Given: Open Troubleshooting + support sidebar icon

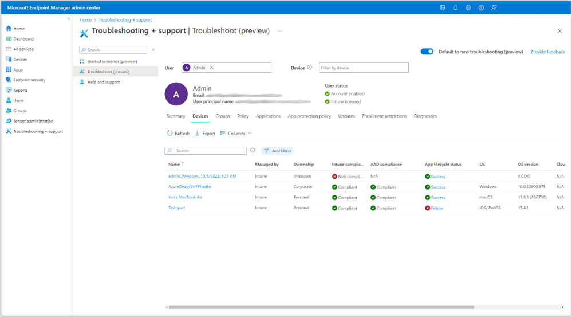Looking at the screenshot, I should point(9,131).
